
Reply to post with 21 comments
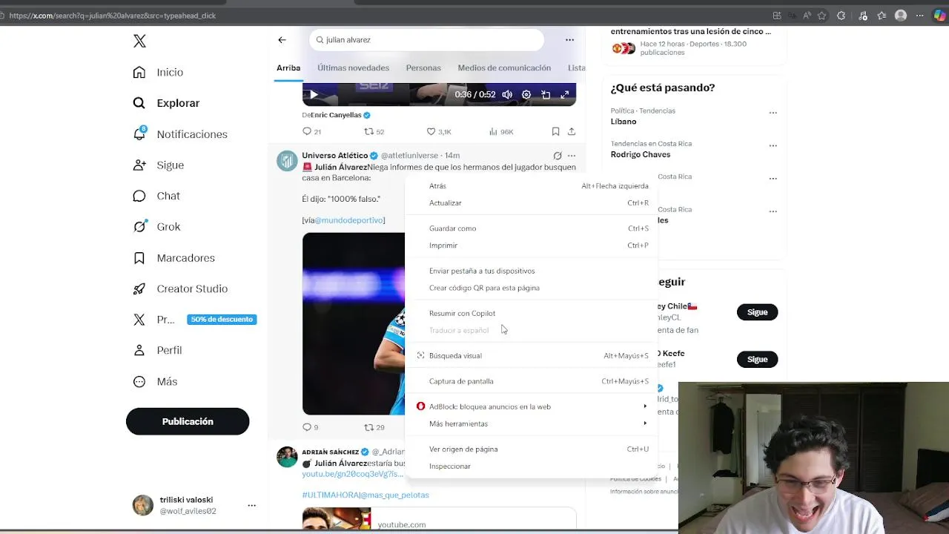(311, 131)
